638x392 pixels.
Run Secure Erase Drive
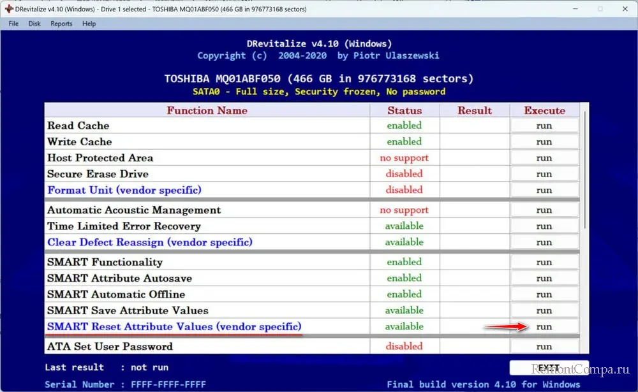coord(544,174)
